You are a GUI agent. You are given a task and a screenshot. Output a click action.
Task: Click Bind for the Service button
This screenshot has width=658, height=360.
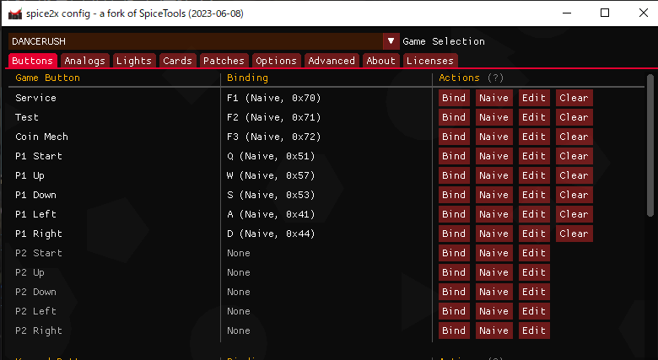pyautogui.click(x=454, y=98)
